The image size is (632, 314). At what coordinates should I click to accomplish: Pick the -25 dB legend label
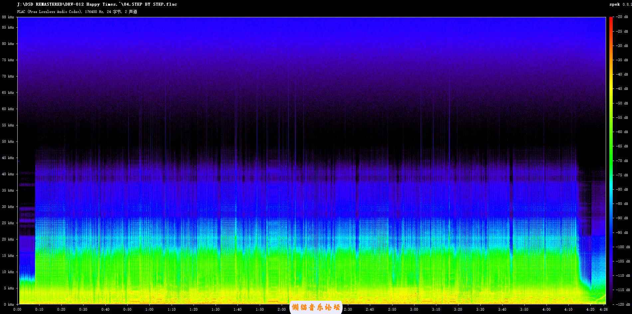click(x=622, y=31)
